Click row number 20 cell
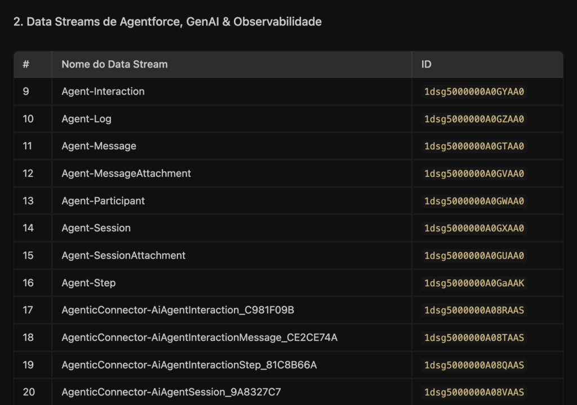 click(x=33, y=392)
